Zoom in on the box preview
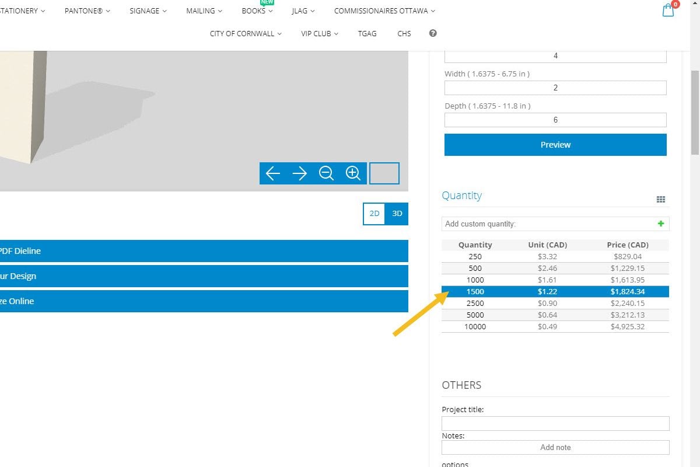 pos(353,173)
